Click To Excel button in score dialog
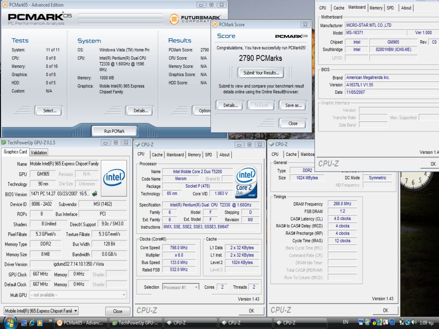Image resolution: width=439 pixels, height=329 pixels. pyautogui.click(x=261, y=105)
